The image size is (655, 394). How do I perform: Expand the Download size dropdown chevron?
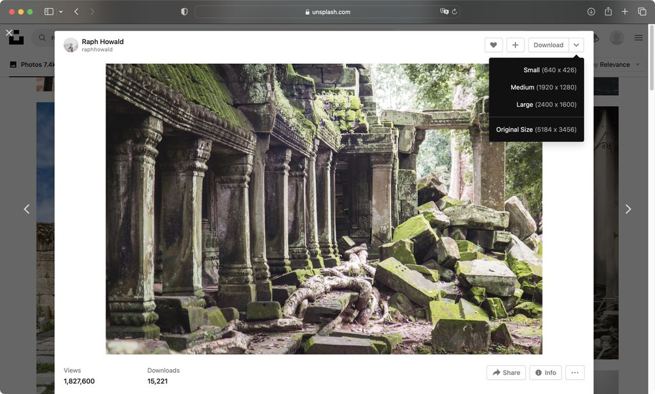click(576, 45)
